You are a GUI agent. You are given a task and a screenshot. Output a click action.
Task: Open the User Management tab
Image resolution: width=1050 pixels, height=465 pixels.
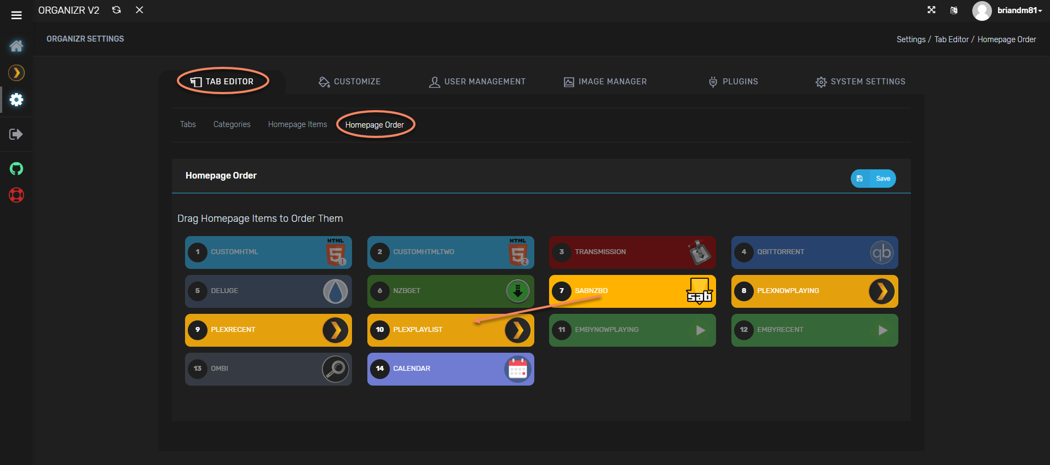pyautogui.click(x=477, y=82)
